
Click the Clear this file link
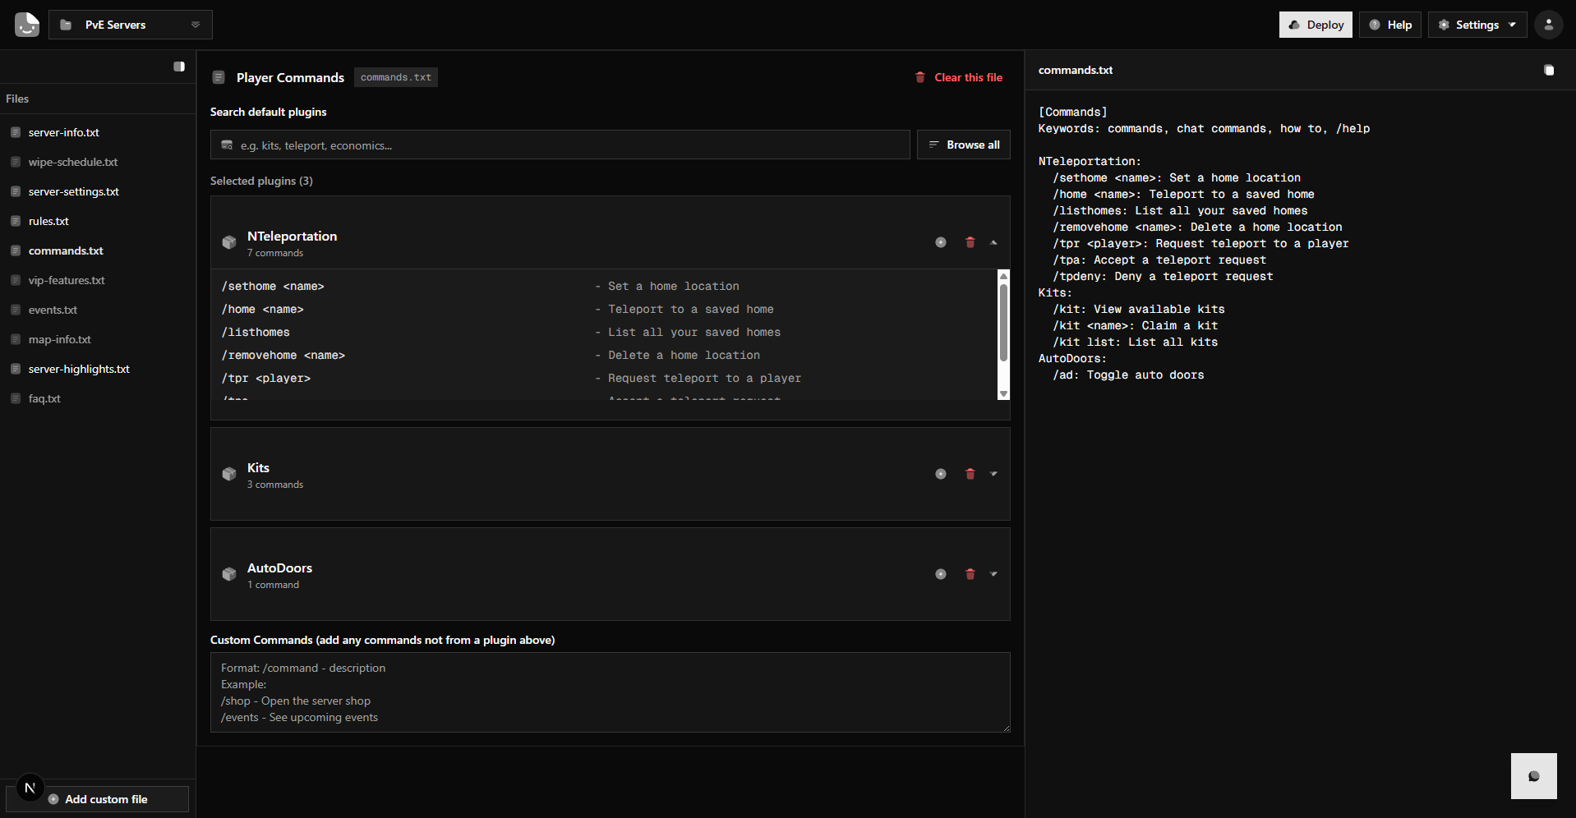pyautogui.click(x=959, y=77)
